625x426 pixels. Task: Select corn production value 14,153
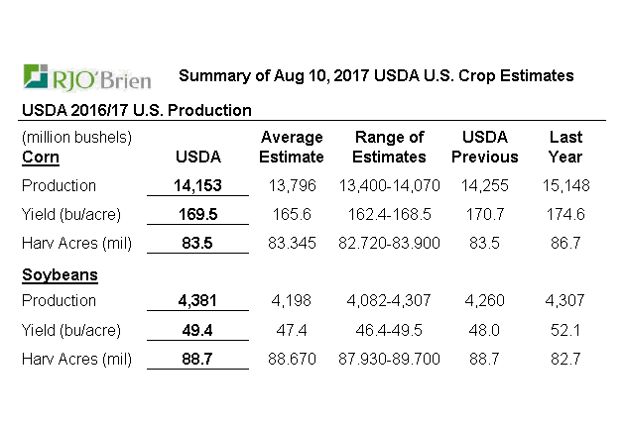click(x=197, y=185)
